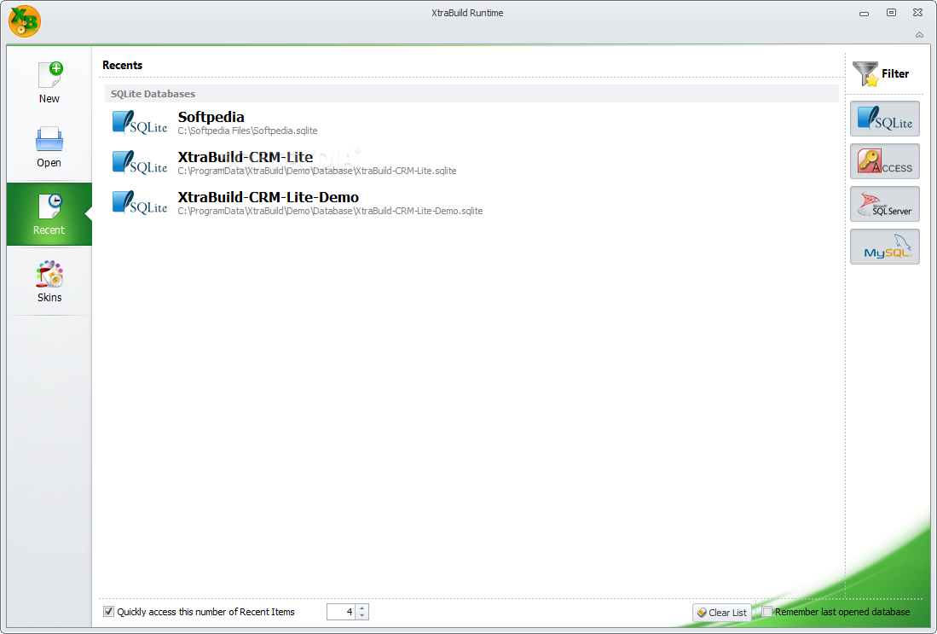Viewport: 937px width, 634px height.
Task: Open the XtraBuild-CRM-Lite-Demo recent database
Action: click(x=269, y=197)
